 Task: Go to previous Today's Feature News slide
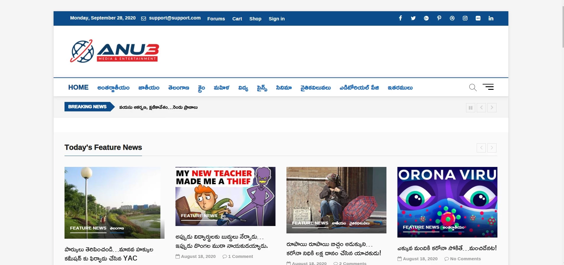pos(481,148)
